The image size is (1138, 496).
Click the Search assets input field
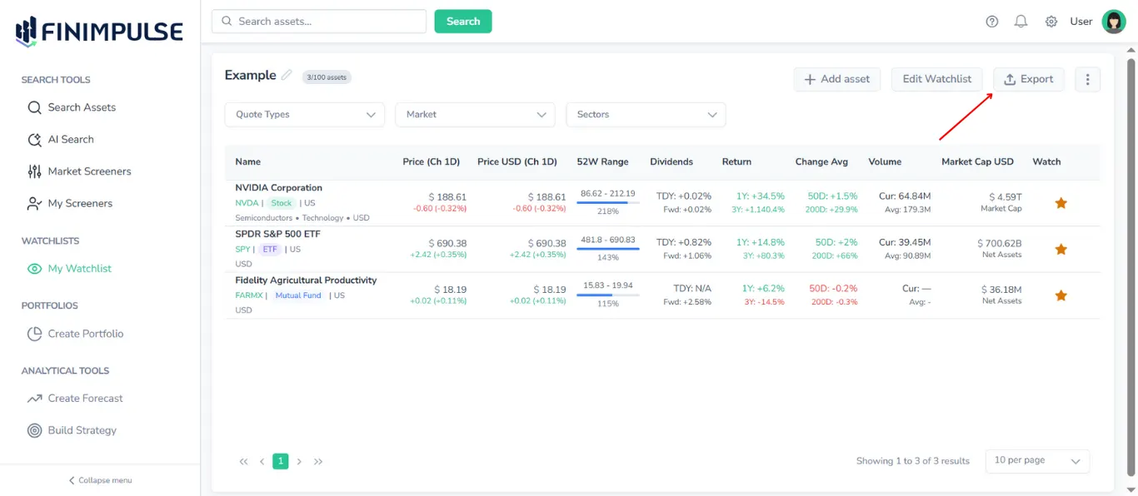319,22
